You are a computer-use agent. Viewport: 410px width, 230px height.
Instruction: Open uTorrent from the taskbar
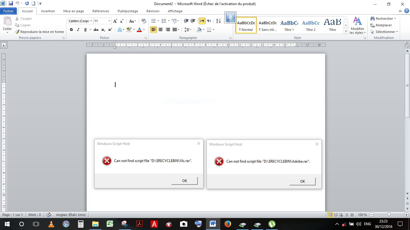point(272,224)
